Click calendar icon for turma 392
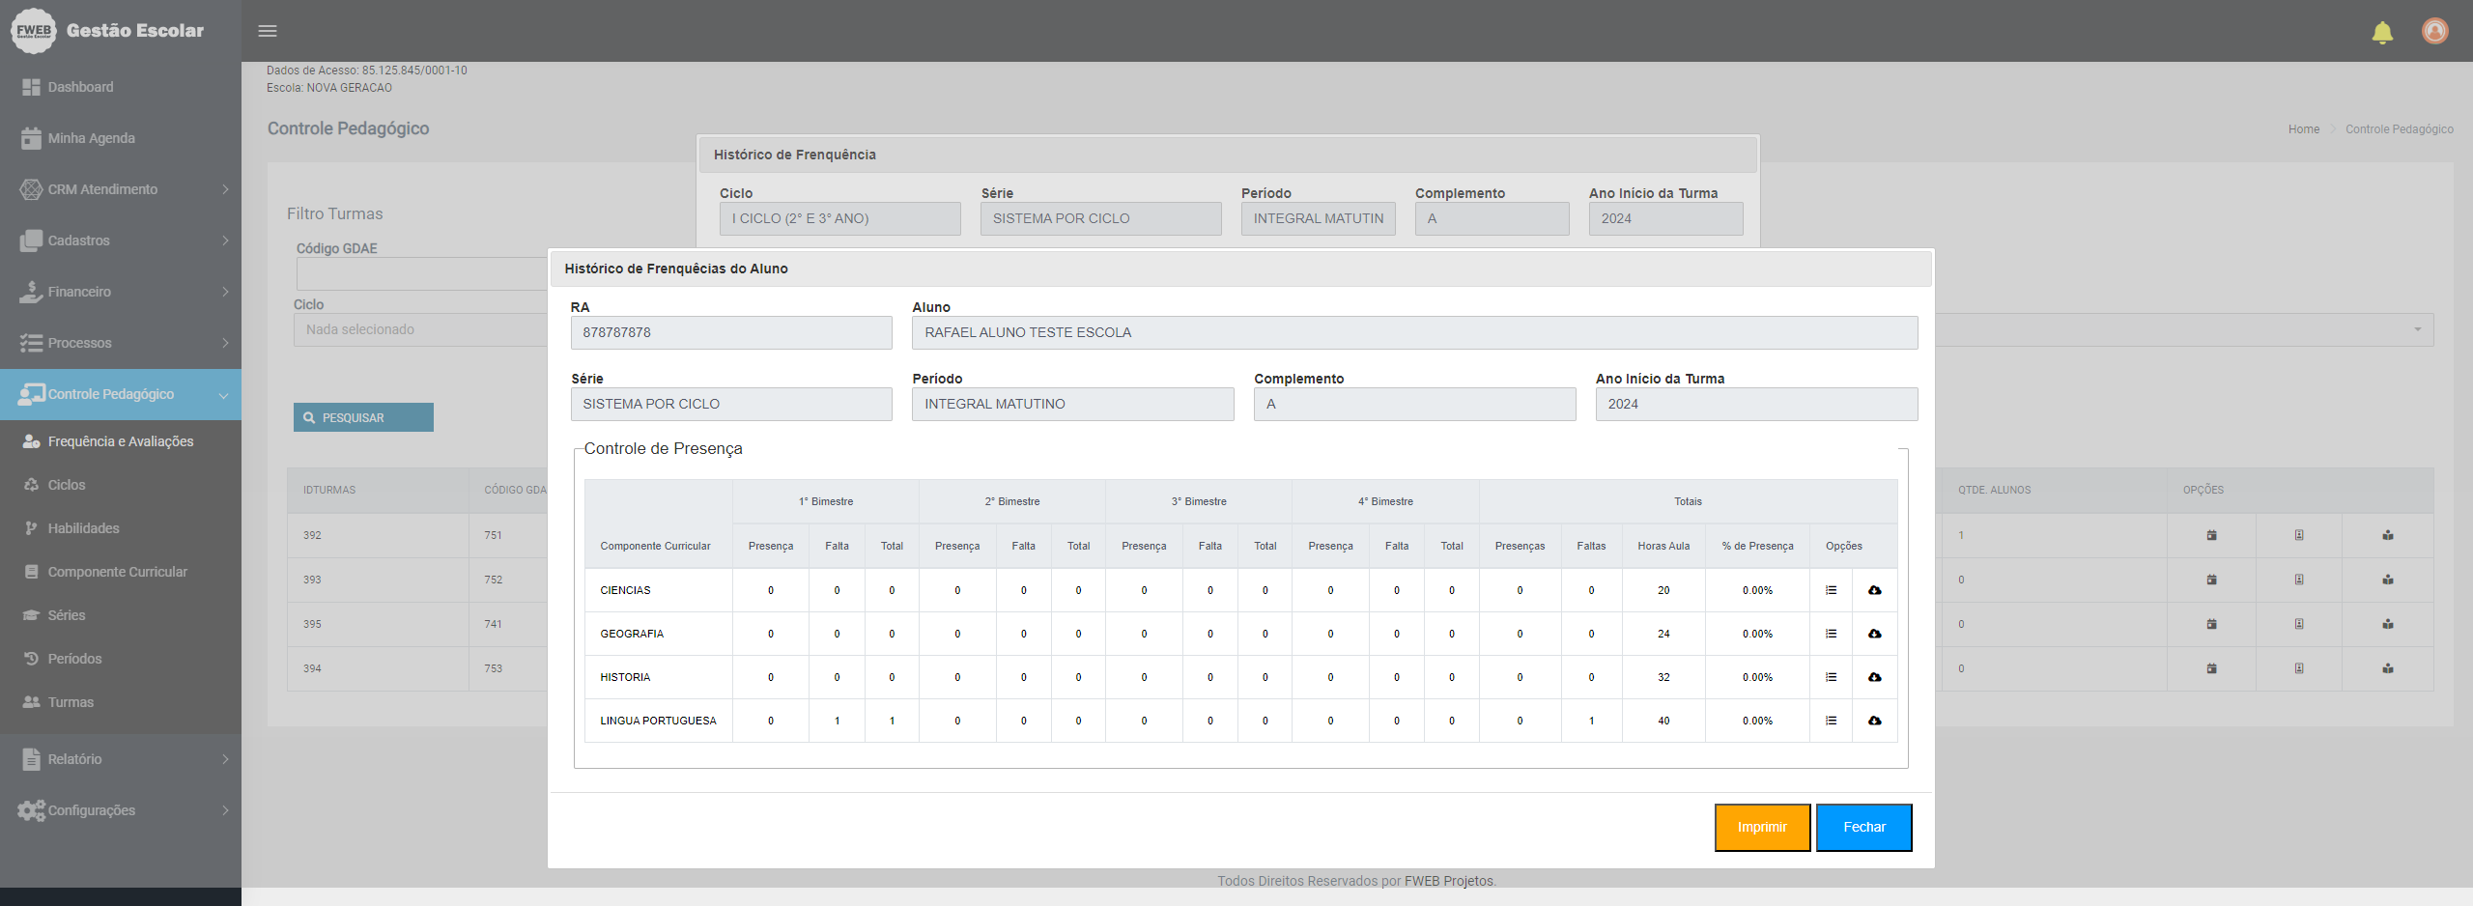 (x=2211, y=535)
